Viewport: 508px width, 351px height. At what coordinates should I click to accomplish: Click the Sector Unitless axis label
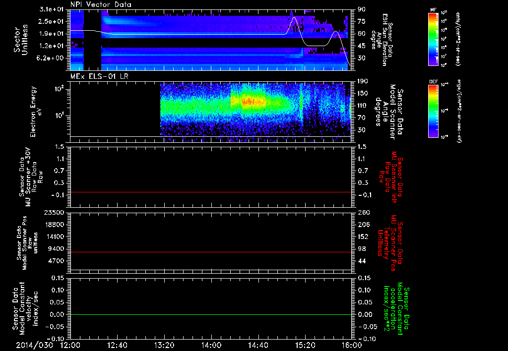click(x=21, y=40)
